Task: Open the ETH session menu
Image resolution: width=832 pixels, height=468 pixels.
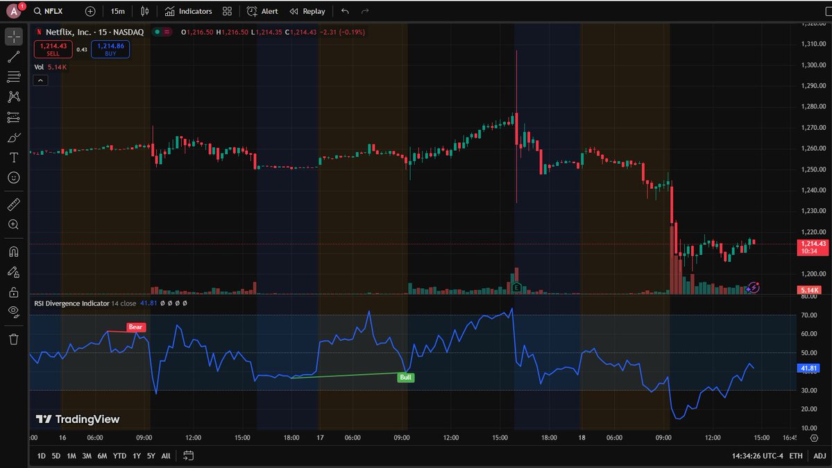Action: coord(796,456)
